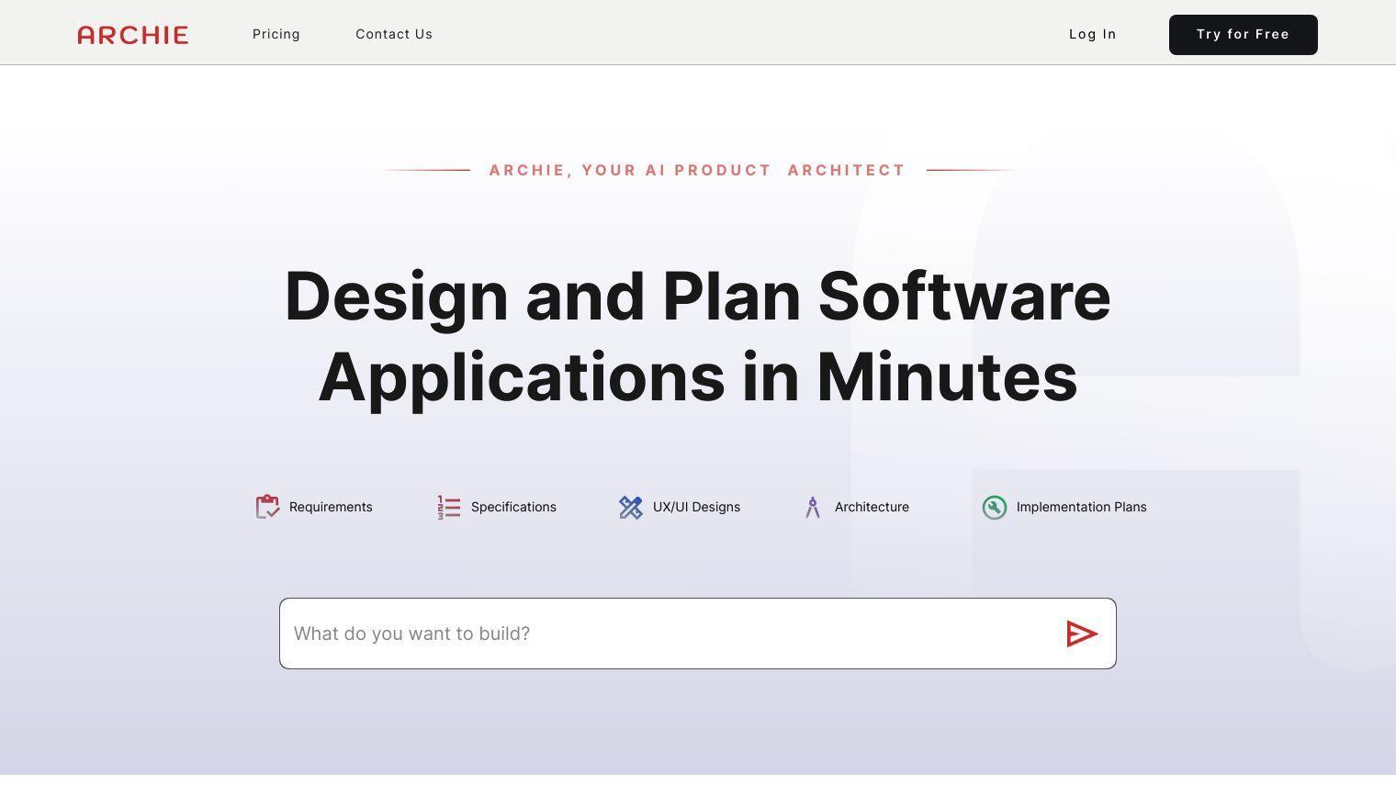
Task: Click the 'Specifications' label
Action: coord(513,507)
